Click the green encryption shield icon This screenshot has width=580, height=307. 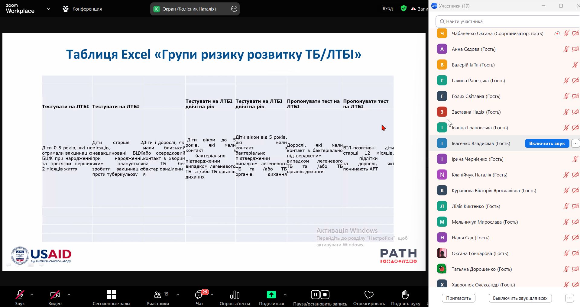coord(403,8)
